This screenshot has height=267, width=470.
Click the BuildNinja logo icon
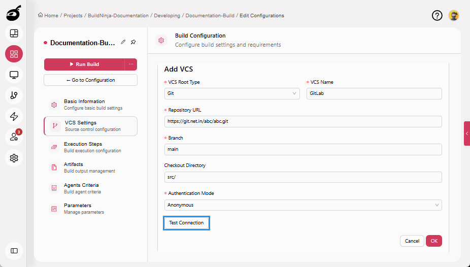pyautogui.click(x=14, y=14)
